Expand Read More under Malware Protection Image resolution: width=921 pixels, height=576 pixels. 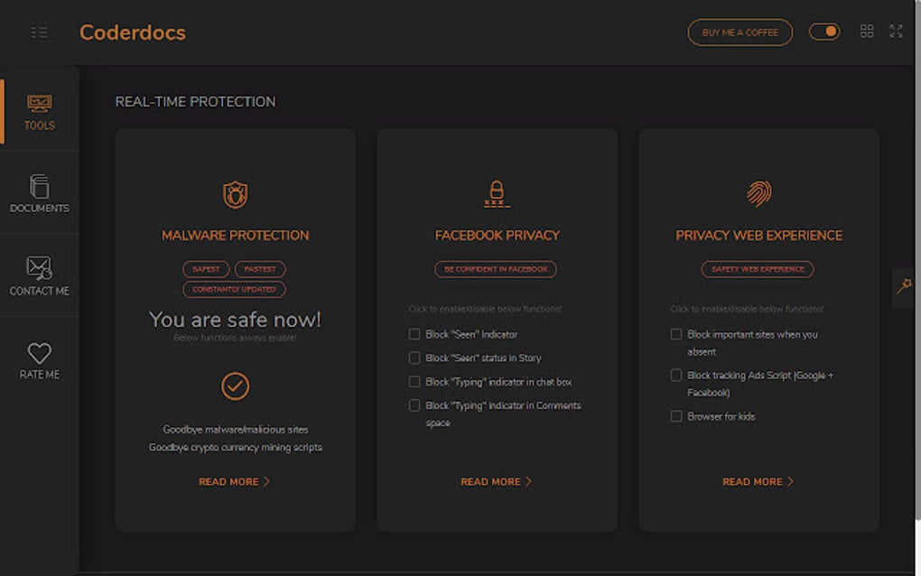[x=235, y=482]
